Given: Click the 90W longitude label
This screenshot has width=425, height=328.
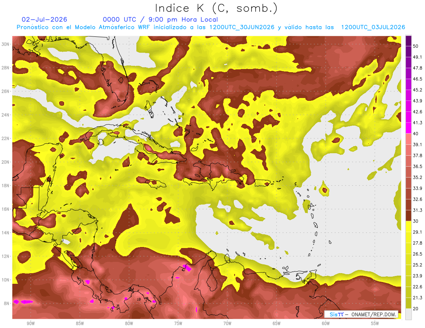Looking at the screenshot, I should (x=30, y=323).
